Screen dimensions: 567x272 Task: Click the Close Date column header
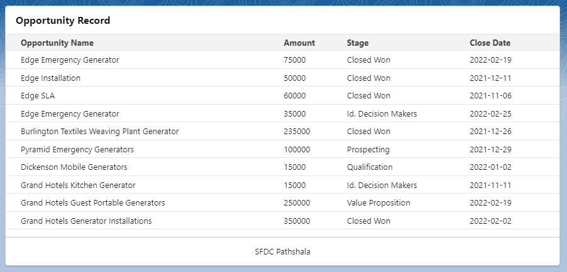(490, 43)
